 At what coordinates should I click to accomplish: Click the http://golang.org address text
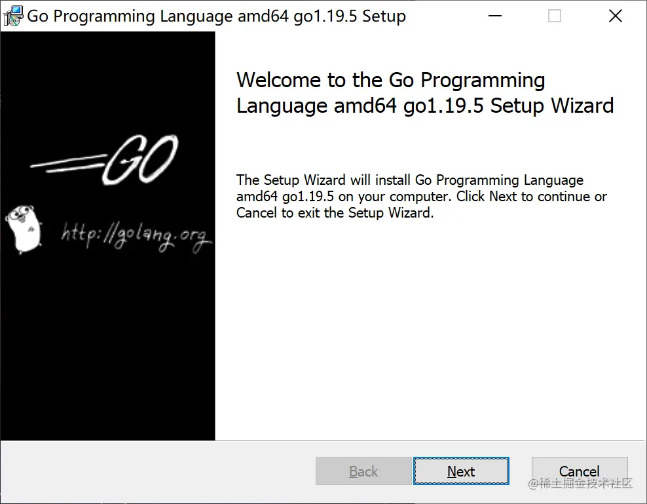(x=136, y=233)
